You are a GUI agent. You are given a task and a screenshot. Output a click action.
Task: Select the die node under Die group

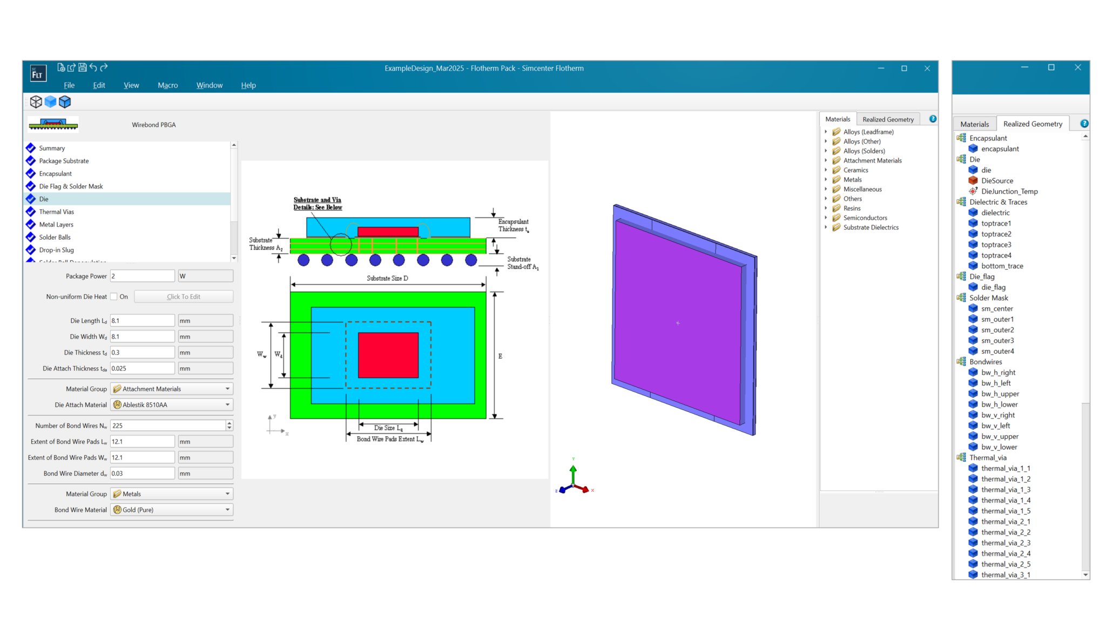click(x=986, y=170)
